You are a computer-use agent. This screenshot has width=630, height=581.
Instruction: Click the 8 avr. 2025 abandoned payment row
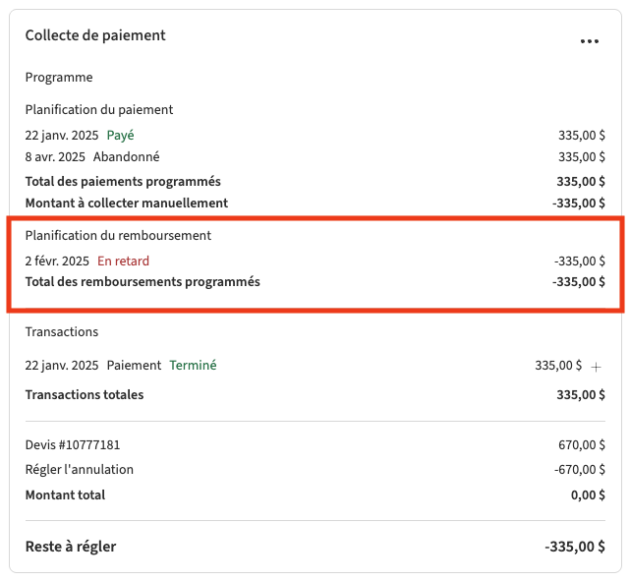click(x=92, y=156)
